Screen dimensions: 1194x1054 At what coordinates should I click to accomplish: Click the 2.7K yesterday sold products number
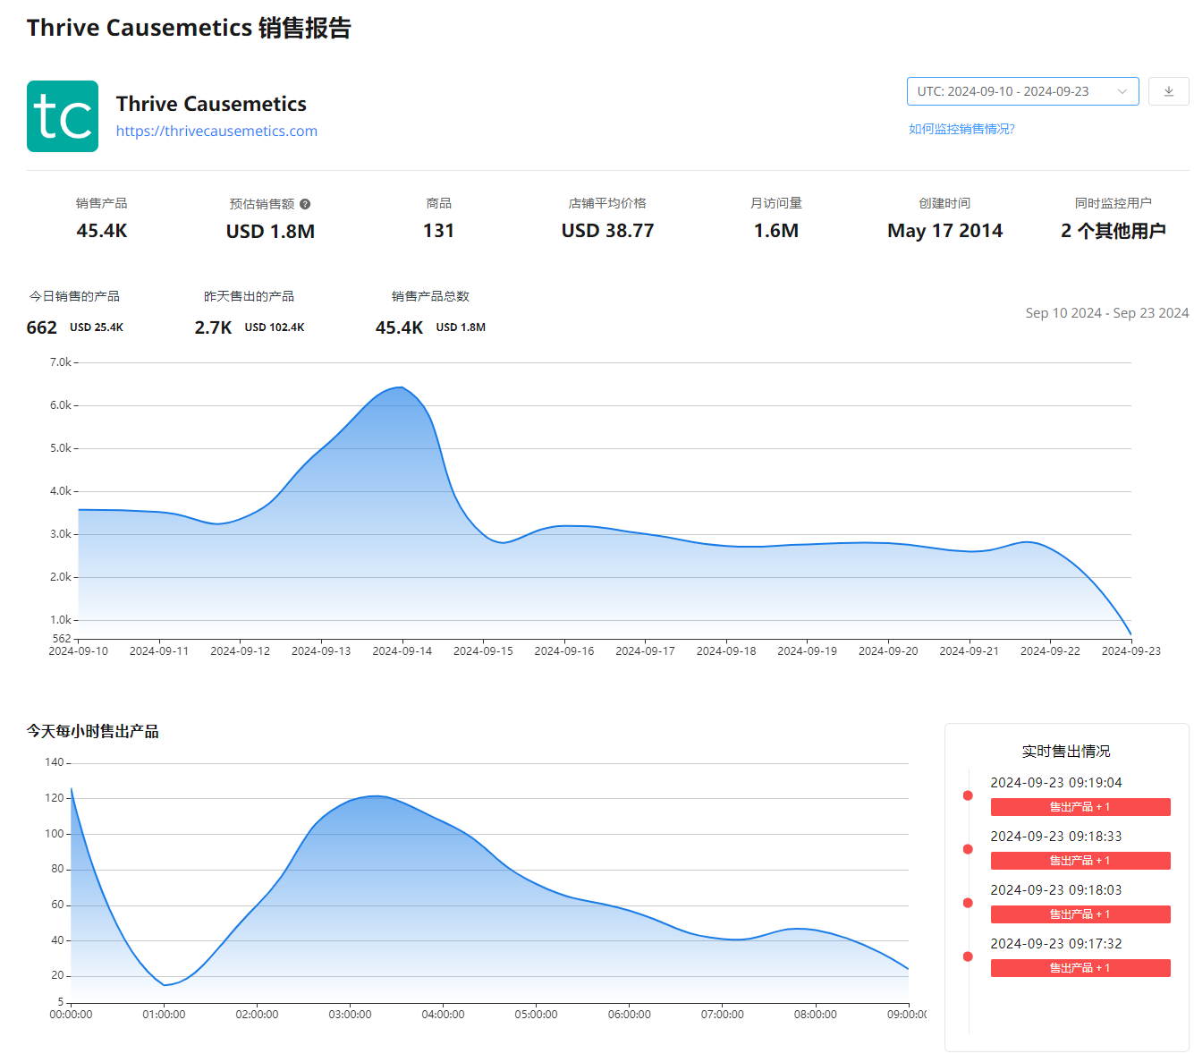click(x=213, y=327)
